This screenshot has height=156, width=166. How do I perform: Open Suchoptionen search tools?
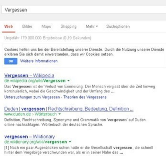click(118, 27)
